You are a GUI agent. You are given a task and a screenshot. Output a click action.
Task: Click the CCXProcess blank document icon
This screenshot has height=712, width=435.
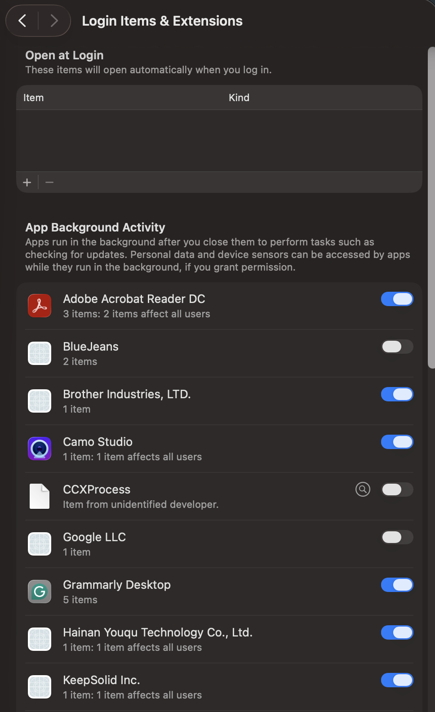(40, 496)
